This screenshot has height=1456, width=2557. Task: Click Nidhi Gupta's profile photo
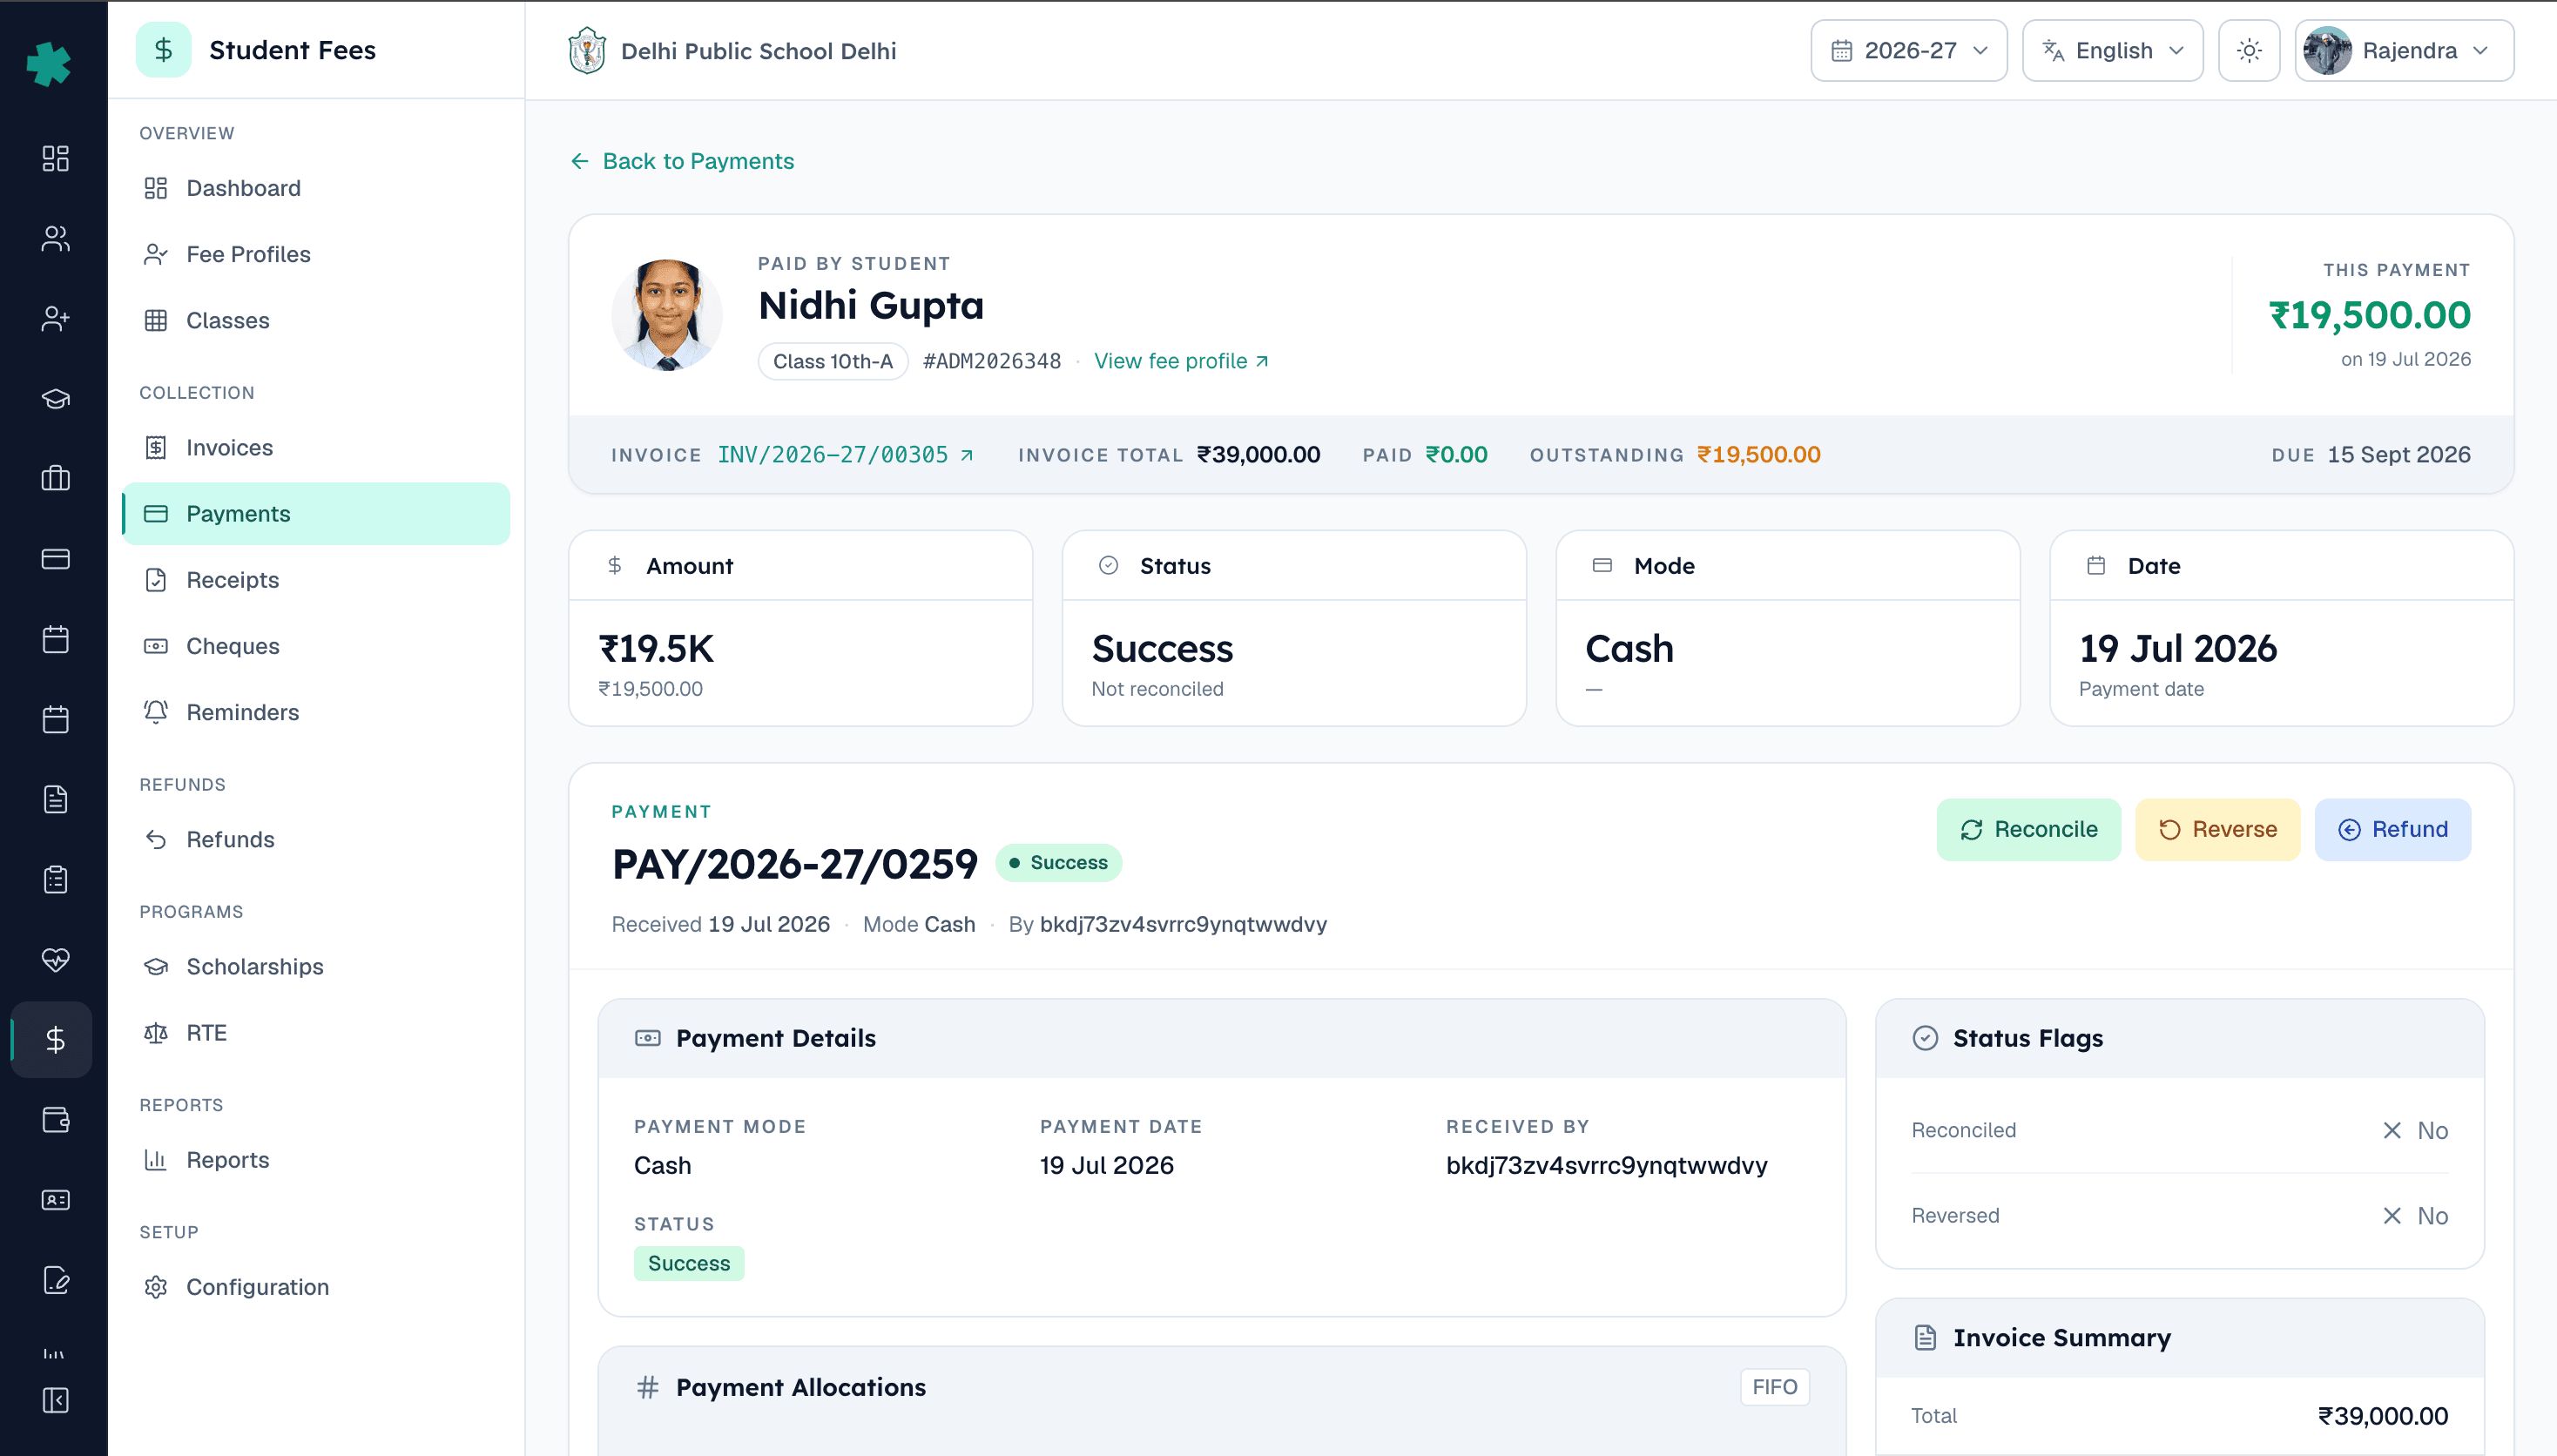(x=667, y=315)
